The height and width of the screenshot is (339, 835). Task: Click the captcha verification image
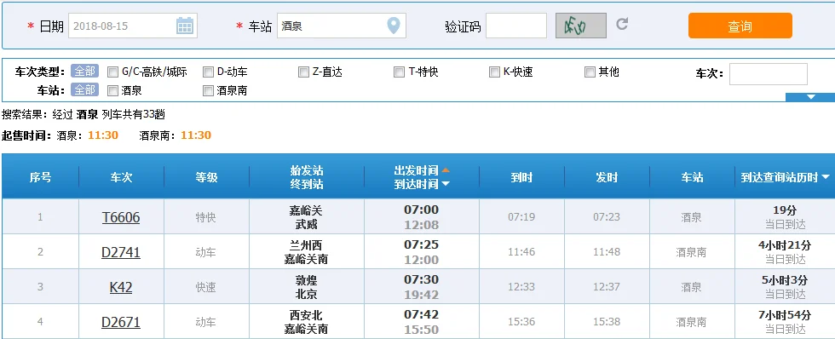tap(581, 26)
